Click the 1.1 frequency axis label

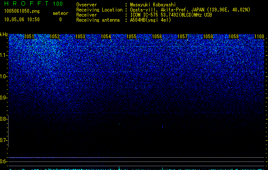pyautogui.click(x=4, y=55)
